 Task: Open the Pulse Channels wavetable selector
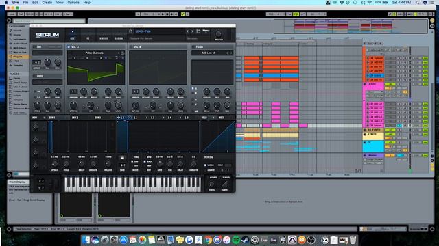point(95,53)
